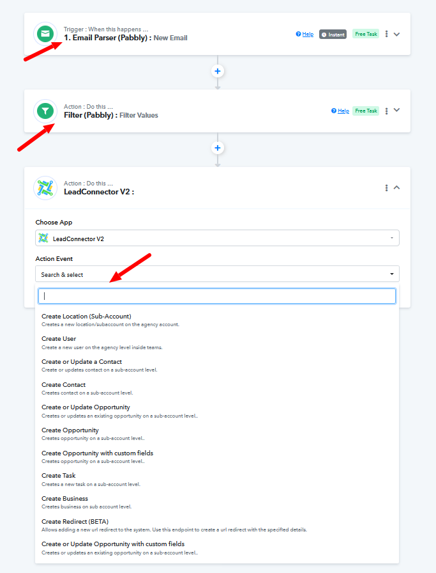
Task: Click the green Email Parser trigger icon
Action: tap(45, 34)
